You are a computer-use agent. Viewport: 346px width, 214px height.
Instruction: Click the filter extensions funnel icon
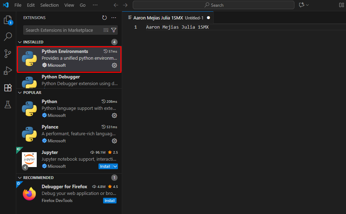114,30
